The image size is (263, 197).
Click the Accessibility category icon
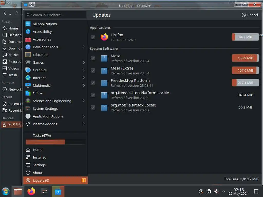point(28,32)
